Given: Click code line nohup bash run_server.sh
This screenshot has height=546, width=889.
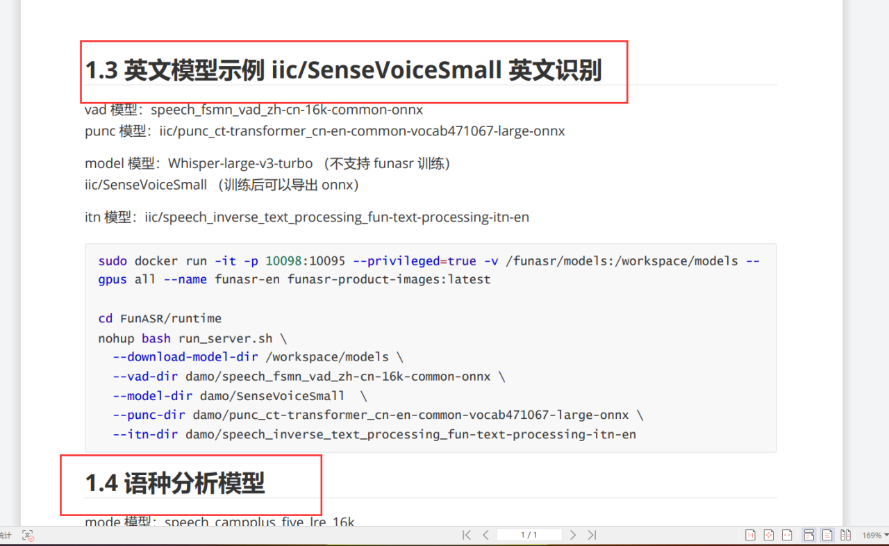Looking at the screenshot, I should 192,338.
